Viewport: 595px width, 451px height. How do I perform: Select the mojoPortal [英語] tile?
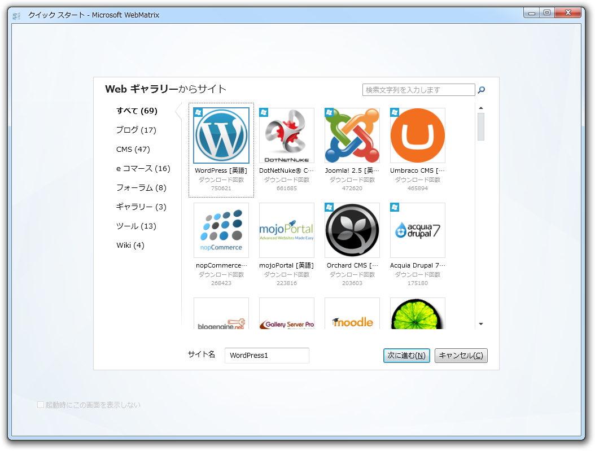[x=286, y=230]
